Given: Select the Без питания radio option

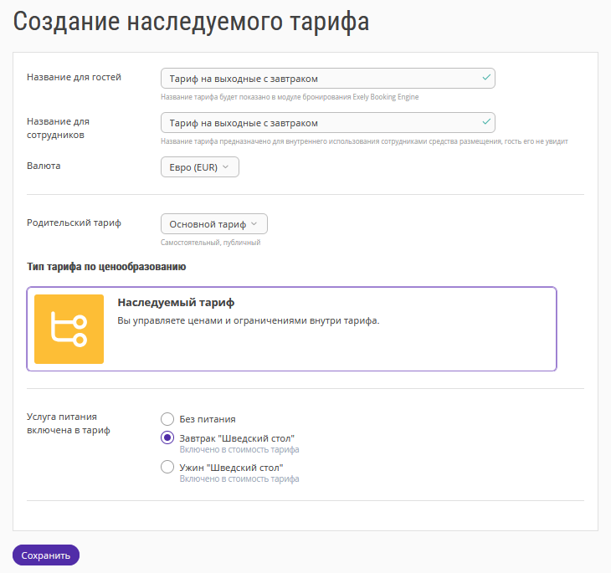Looking at the screenshot, I should point(167,419).
